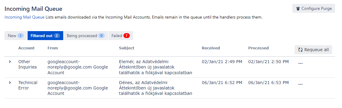The image size is (342, 108).
Task: Click the Received column header
Action: pos(211,48)
